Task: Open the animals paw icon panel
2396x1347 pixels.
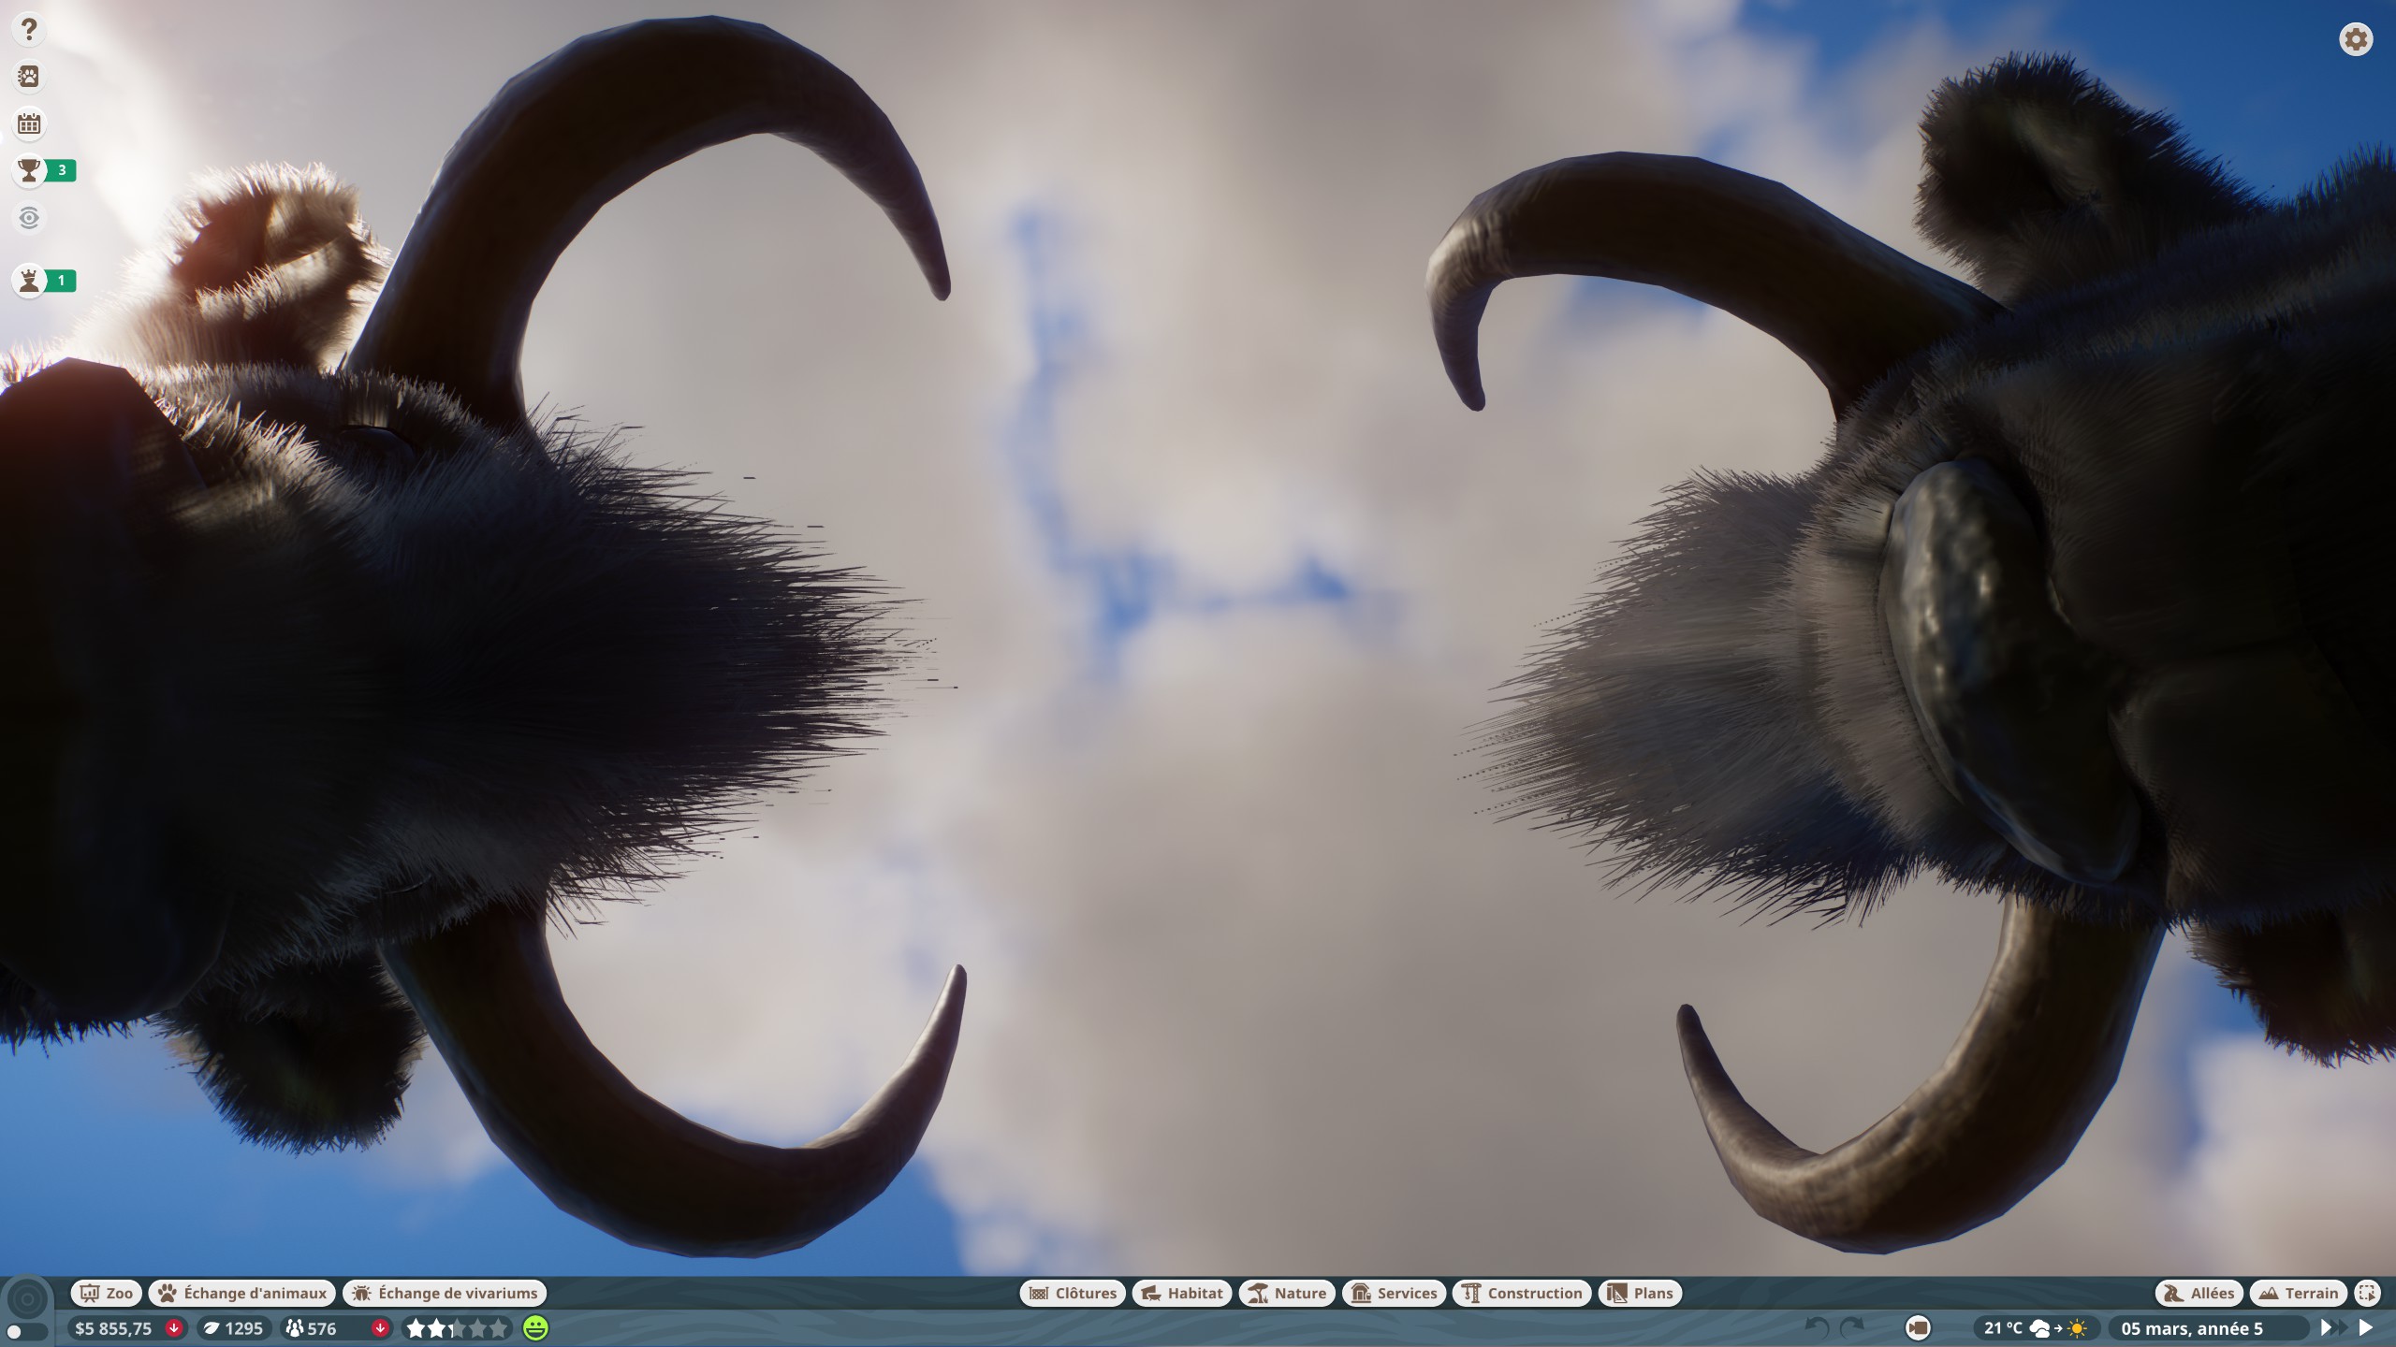Action: pyautogui.click(x=29, y=77)
